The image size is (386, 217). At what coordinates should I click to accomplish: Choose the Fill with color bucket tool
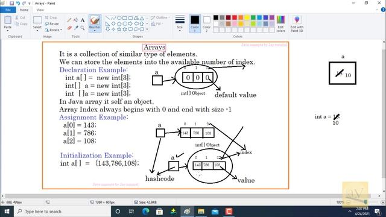(x=76, y=20)
